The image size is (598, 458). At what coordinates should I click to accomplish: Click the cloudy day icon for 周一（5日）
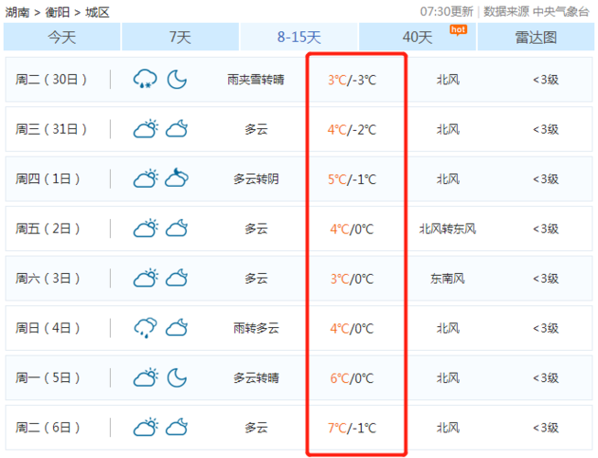coord(146,377)
